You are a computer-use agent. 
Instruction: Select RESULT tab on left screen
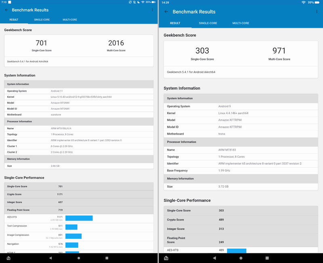click(x=14, y=19)
